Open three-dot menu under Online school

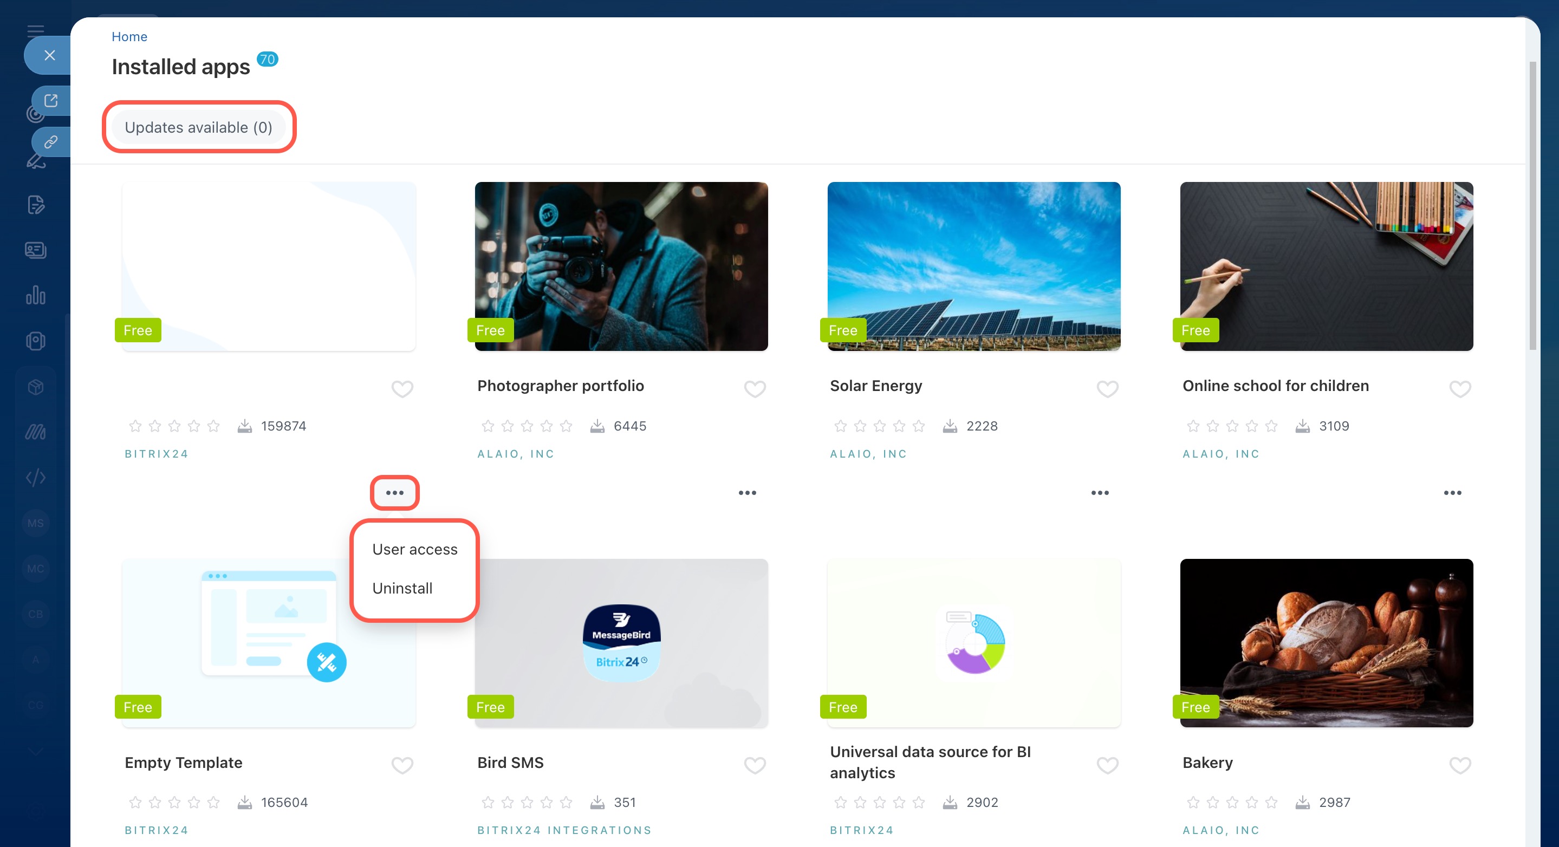pyautogui.click(x=1452, y=492)
